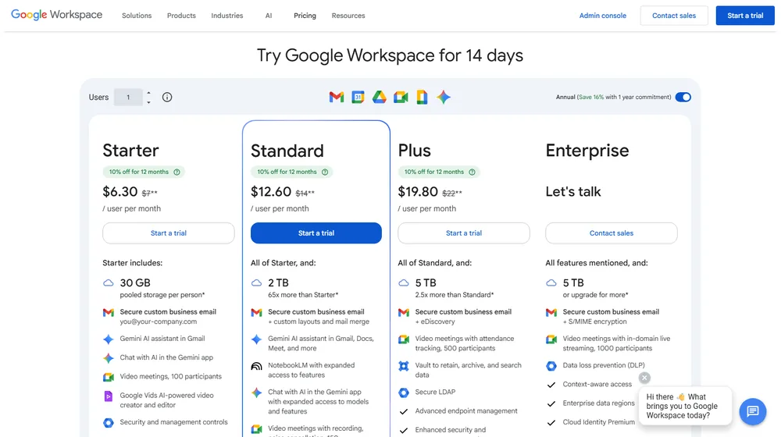Click the Google Vids icon in Starter list
781x437 pixels.
click(x=108, y=396)
